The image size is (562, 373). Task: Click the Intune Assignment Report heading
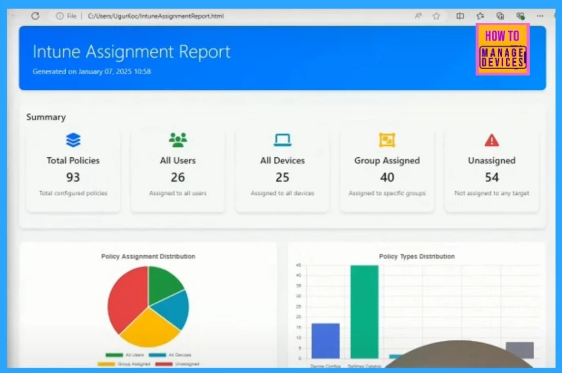131,51
